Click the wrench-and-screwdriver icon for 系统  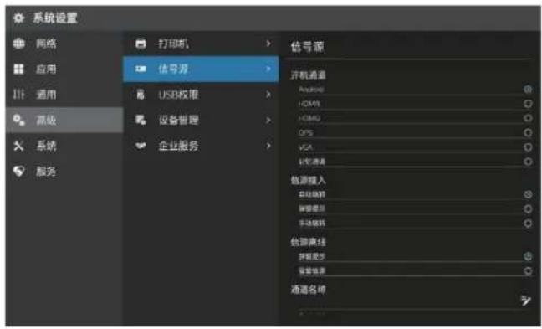(x=18, y=146)
